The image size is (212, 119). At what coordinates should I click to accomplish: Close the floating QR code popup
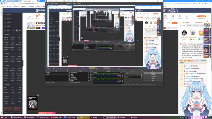[38, 95]
